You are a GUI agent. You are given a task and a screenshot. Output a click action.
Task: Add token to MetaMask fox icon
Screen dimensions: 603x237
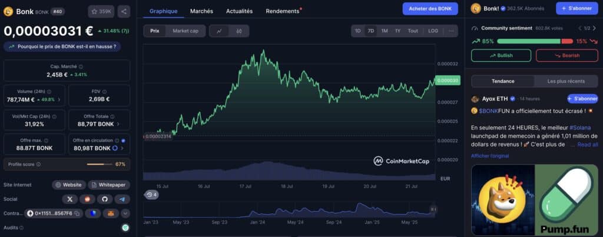111,213
